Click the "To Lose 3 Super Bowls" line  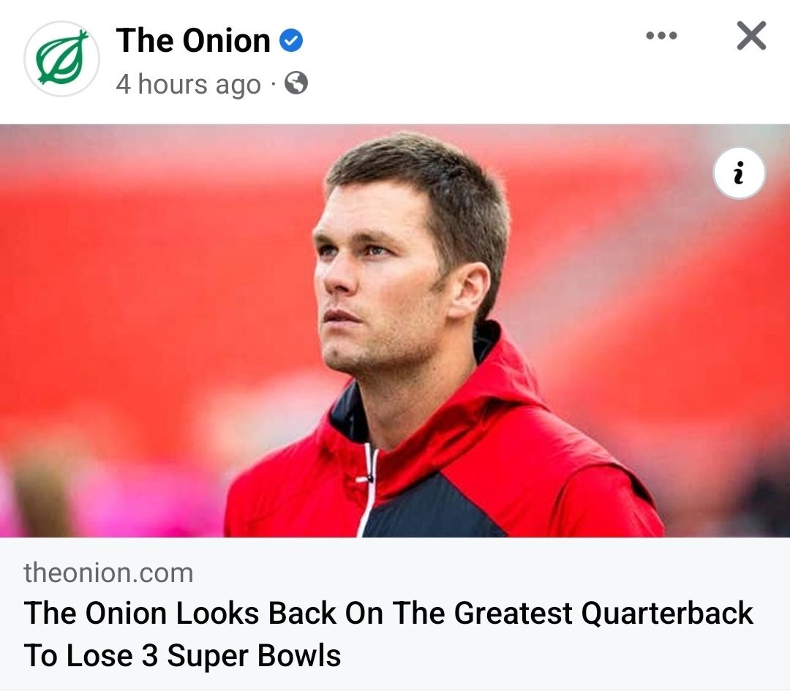click(183, 655)
